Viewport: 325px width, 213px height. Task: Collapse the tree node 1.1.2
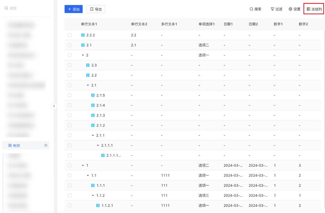(93, 195)
